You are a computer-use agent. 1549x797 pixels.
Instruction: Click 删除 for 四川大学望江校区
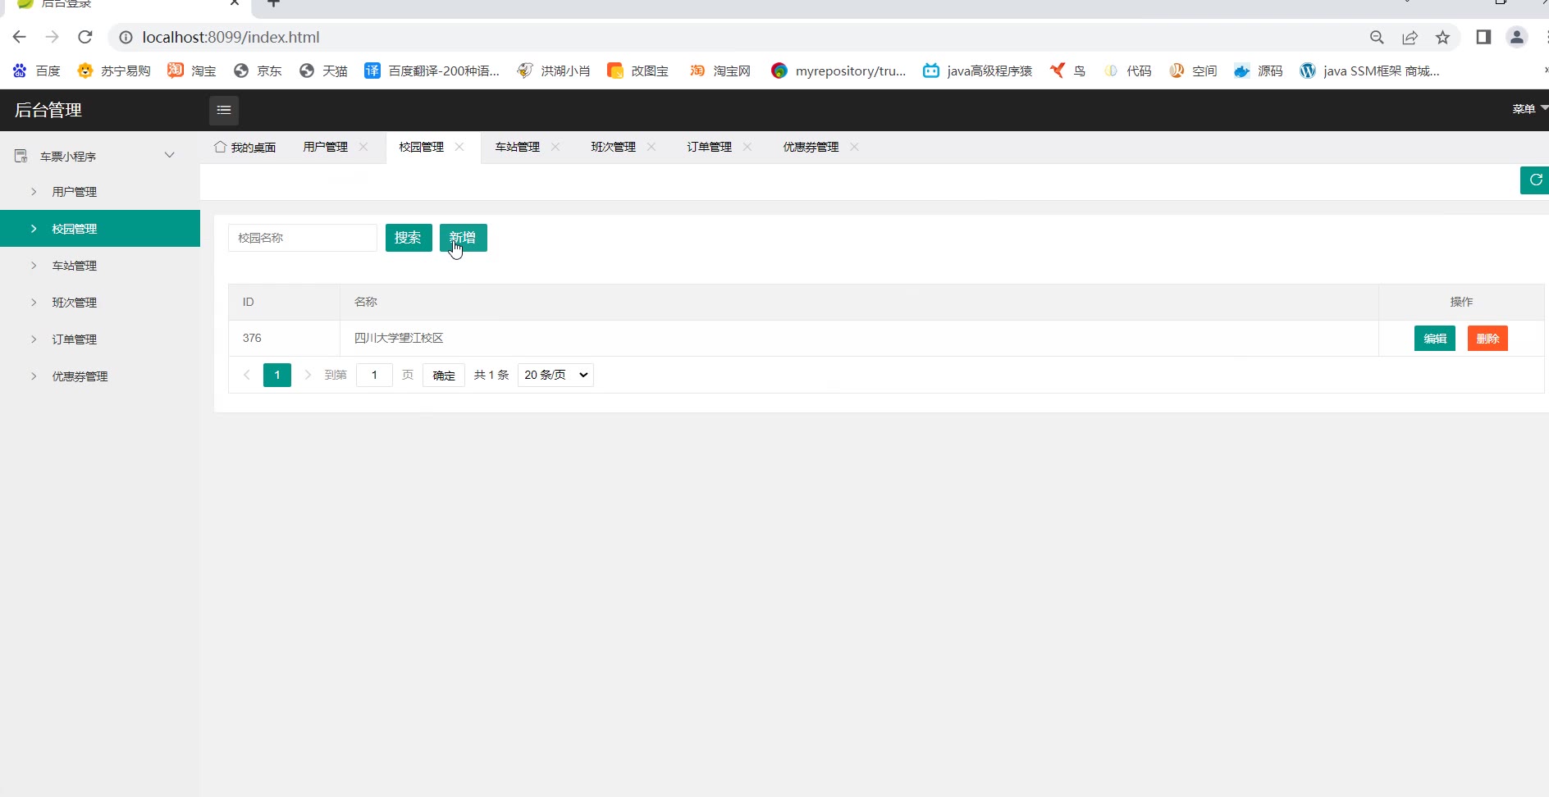(1487, 339)
